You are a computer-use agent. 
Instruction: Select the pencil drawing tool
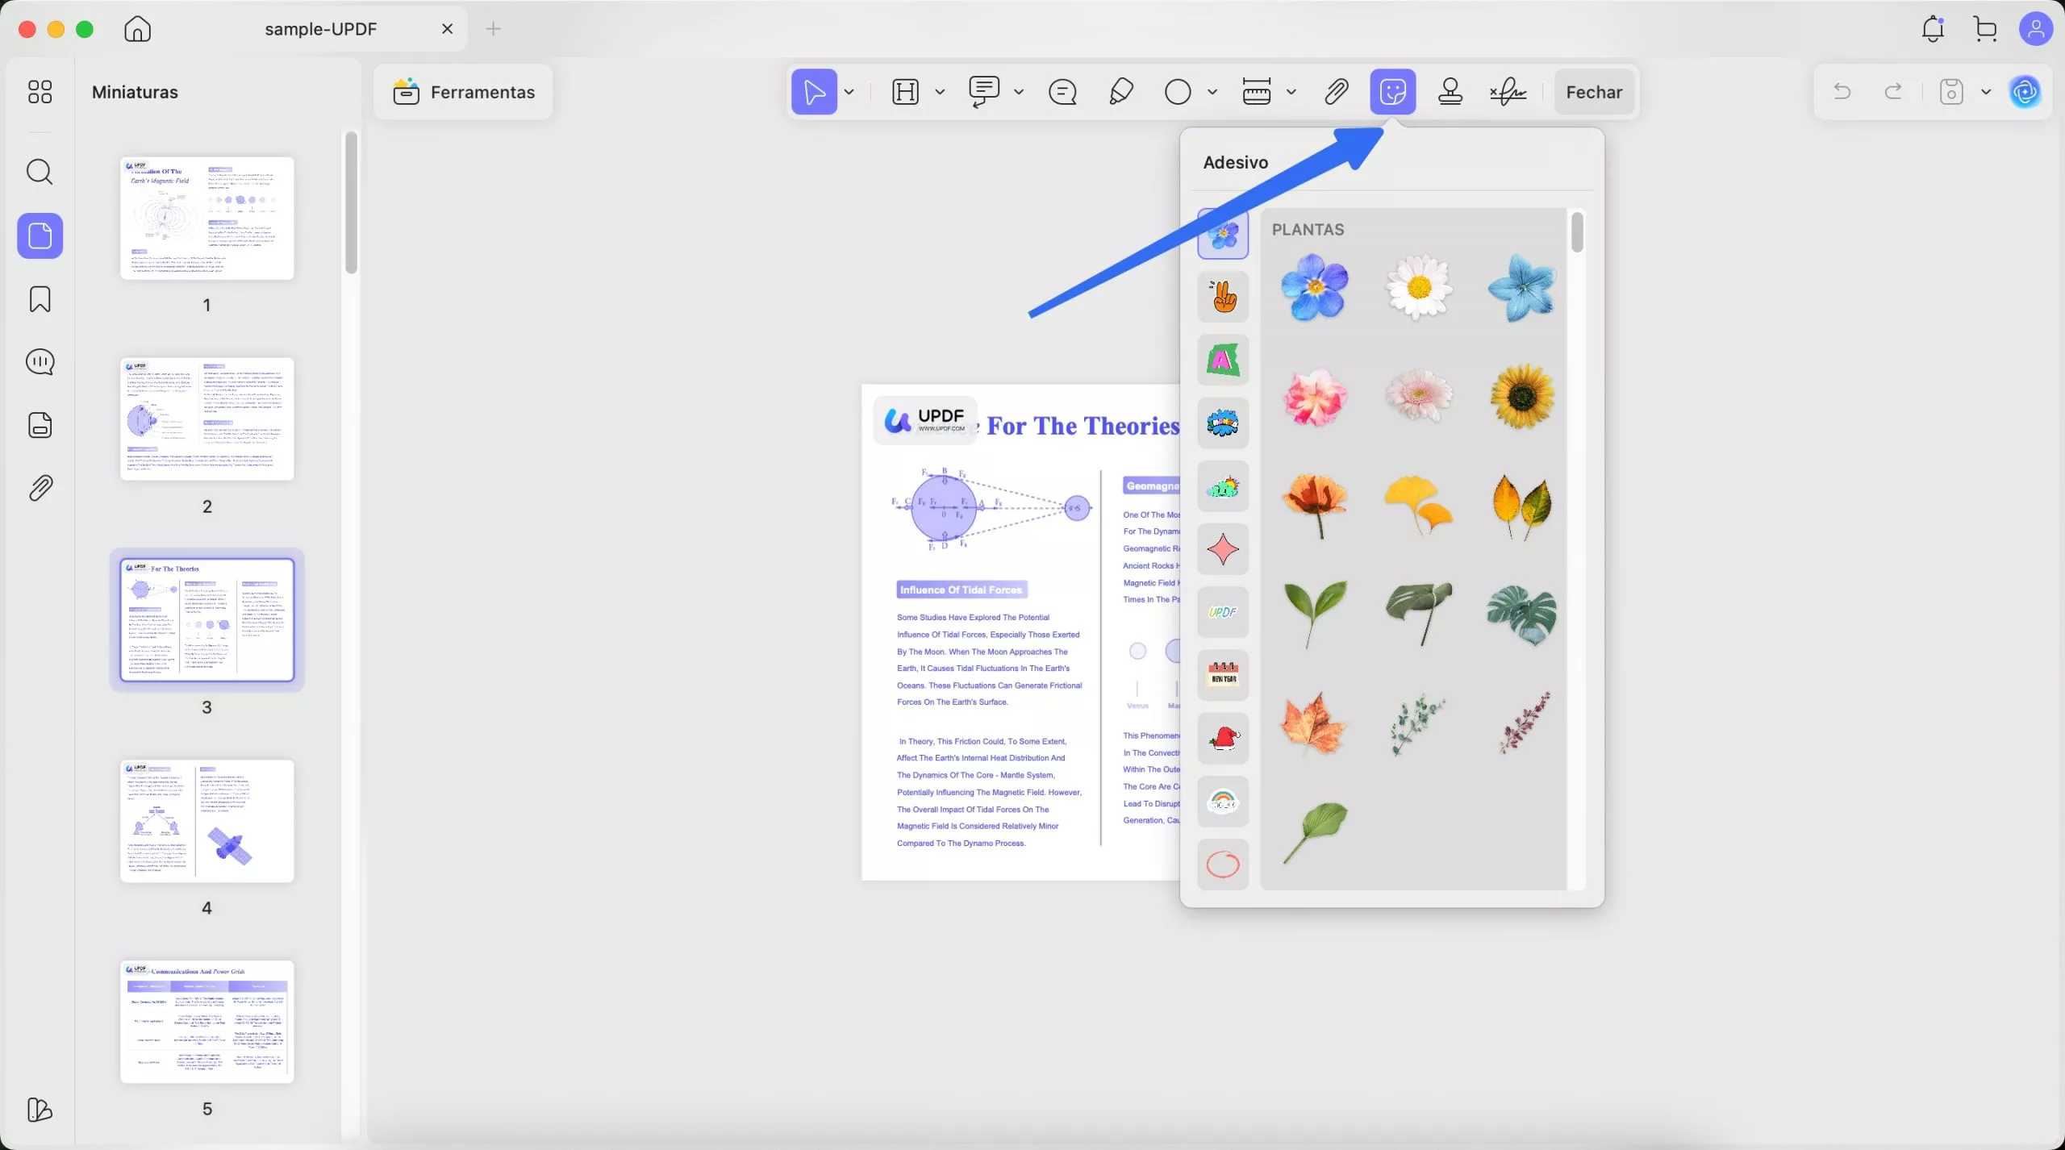[1120, 92]
